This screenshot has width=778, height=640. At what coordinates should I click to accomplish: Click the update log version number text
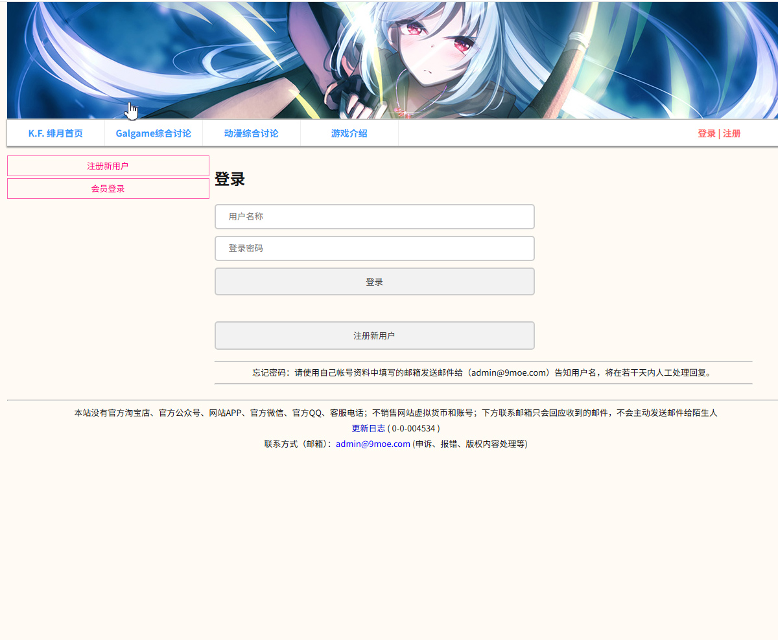point(414,428)
